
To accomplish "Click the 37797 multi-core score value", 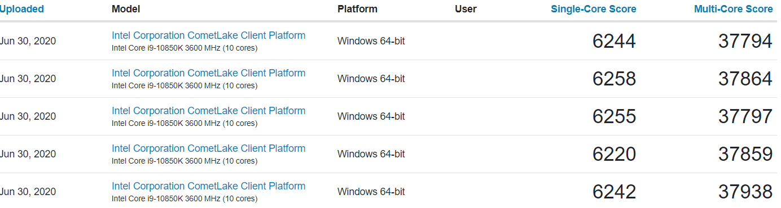I will coord(745,116).
